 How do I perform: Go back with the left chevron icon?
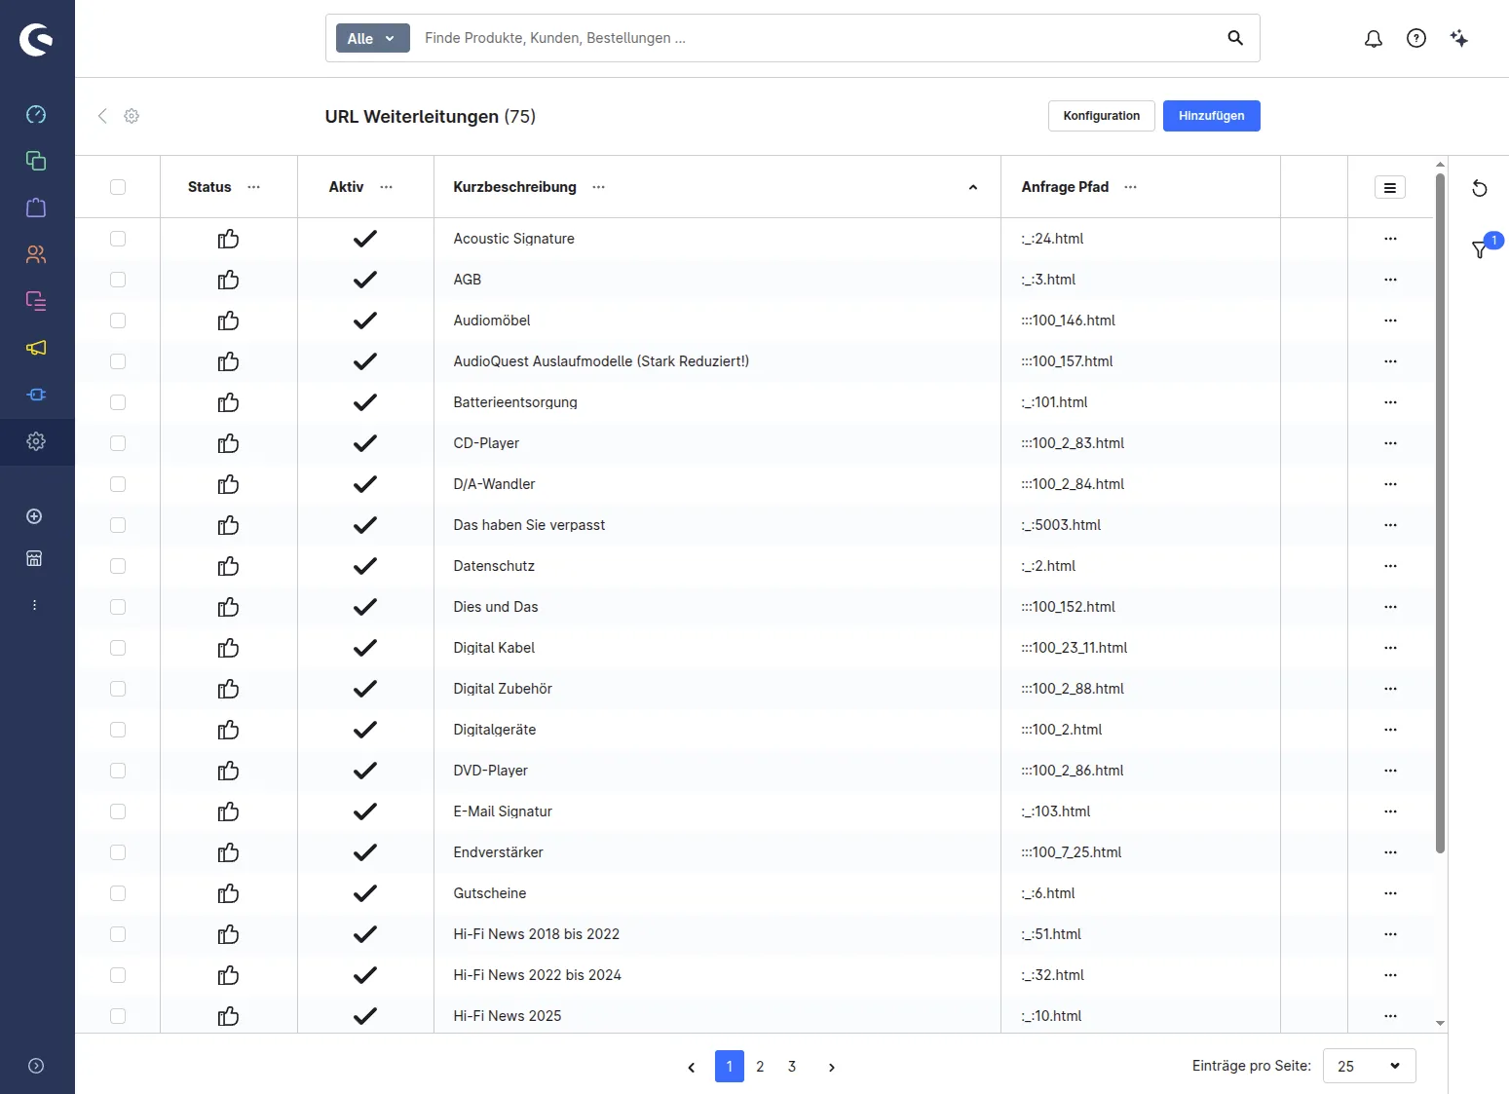click(102, 116)
